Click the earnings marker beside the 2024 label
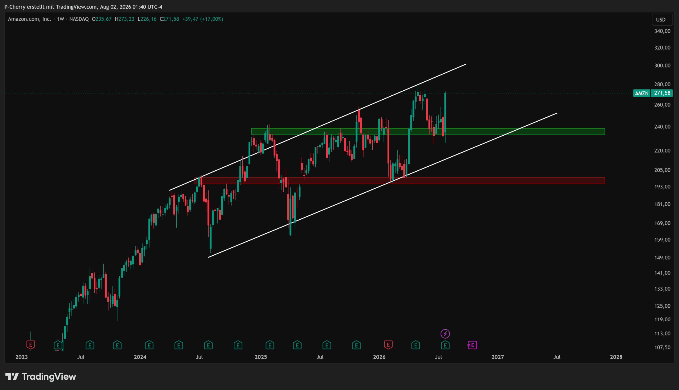Screen dimensions: 679x390 click(x=149, y=345)
